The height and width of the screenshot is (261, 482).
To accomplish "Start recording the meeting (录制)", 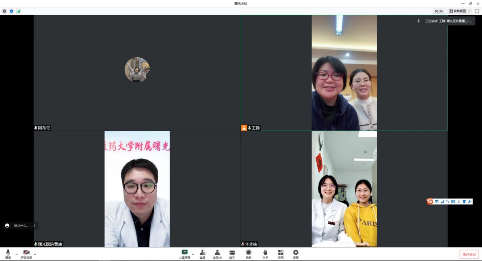I will coord(248,254).
